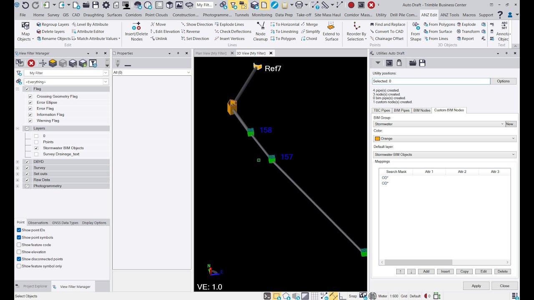This screenshot has width=534, height=300.
Task: Enable the Show elevation checkbox
Action: (x=19, y=252)
